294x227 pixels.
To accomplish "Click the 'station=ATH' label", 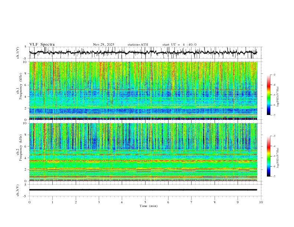I will coord(138,45).
